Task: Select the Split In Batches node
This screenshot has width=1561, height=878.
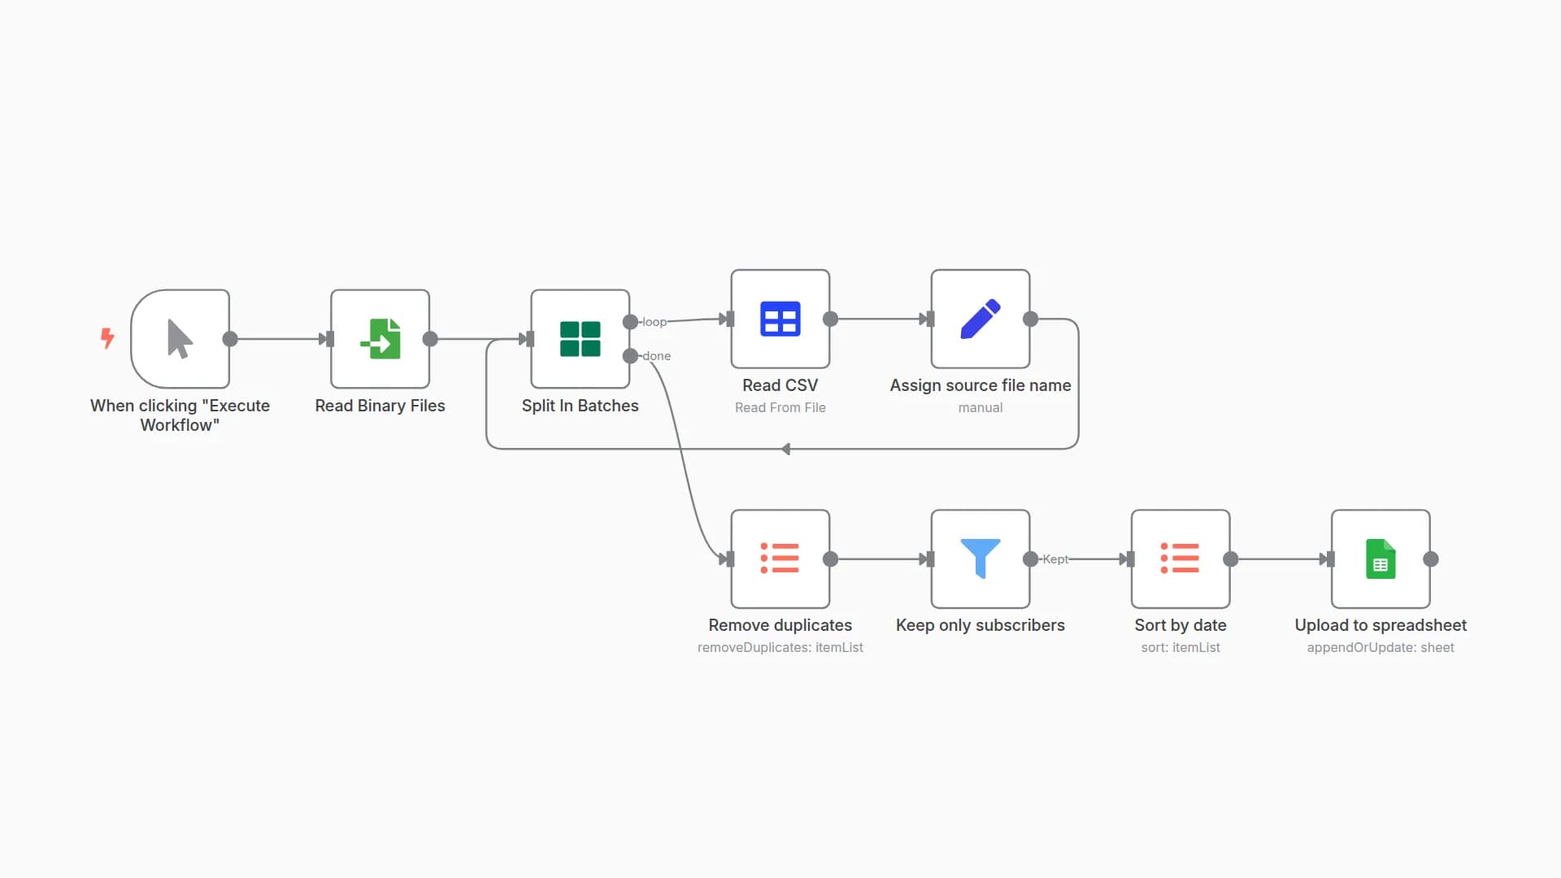Action: (580, 339)
